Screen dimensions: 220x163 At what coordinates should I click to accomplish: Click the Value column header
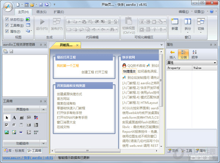coord(205,68)
